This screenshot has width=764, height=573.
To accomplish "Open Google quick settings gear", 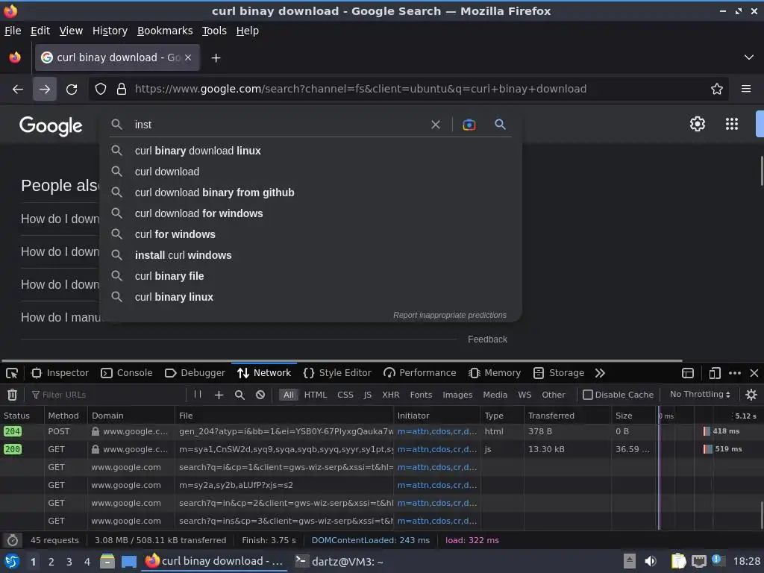I will tap(698, 124).
